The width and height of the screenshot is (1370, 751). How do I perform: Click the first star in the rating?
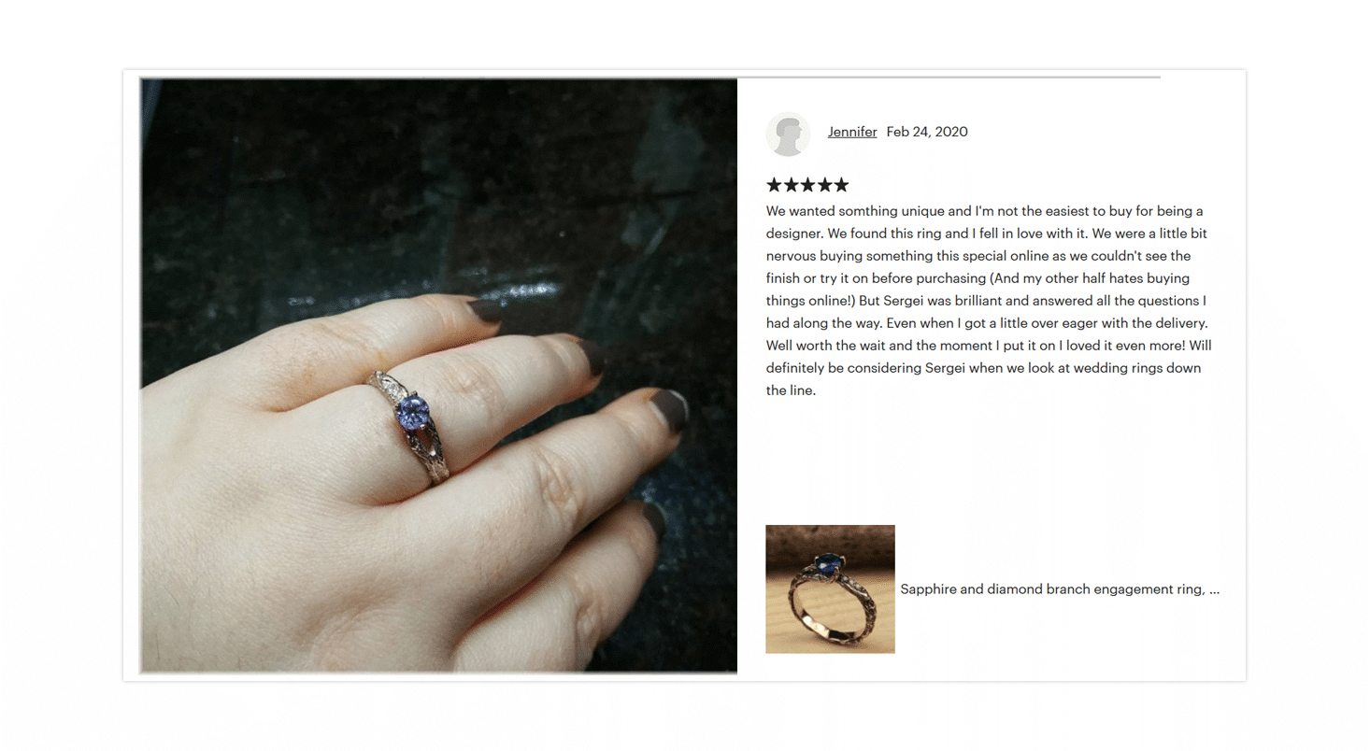[774, 185]
